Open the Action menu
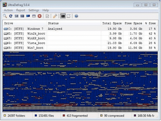The height and width of the screenshot is (121, 161). [8, 10]
